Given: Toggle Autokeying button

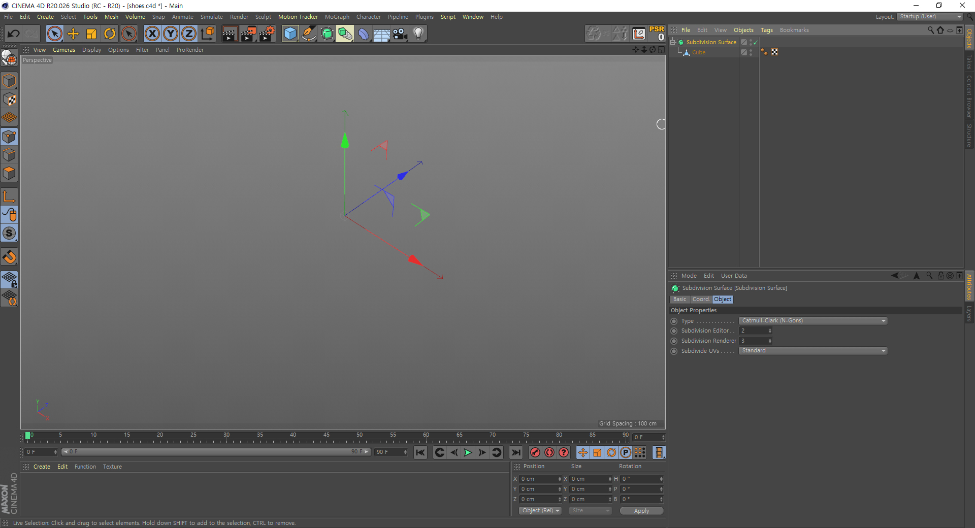Looking at the screenshot, I should coord(549,452).
